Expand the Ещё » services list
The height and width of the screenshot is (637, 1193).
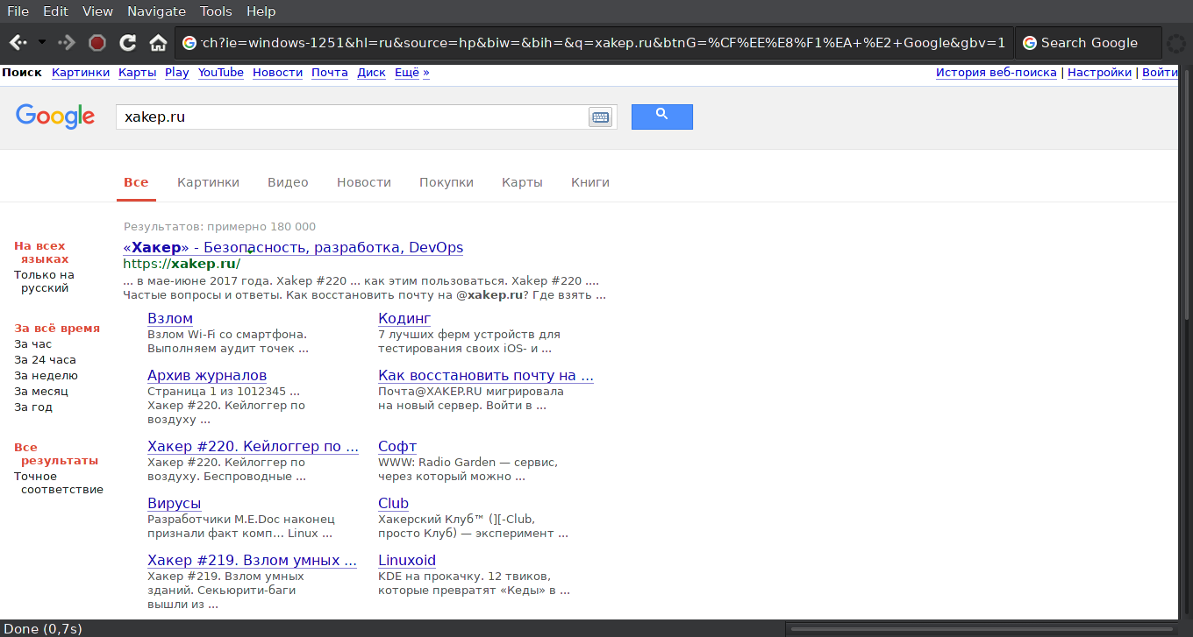(411, 73)
